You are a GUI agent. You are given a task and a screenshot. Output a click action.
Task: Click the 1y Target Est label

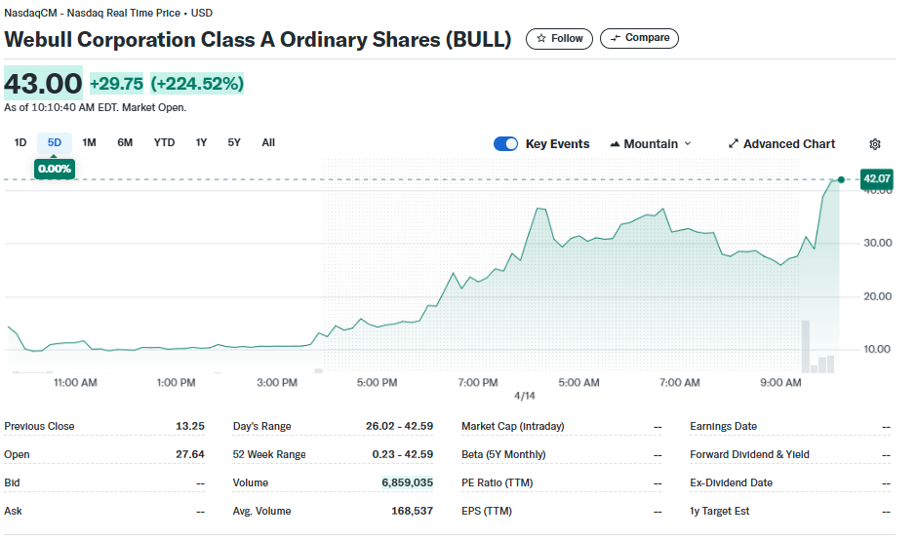(x=719, y=511)
